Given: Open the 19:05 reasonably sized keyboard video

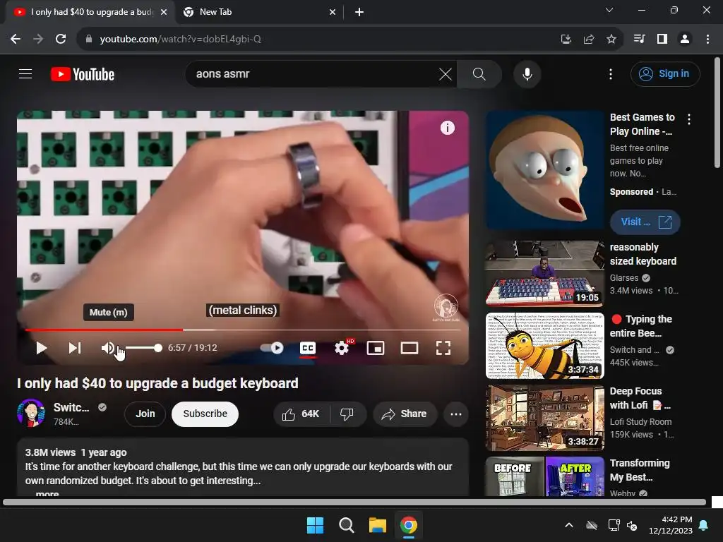Looking at the screenshot, I should click(x=544, y=273).
